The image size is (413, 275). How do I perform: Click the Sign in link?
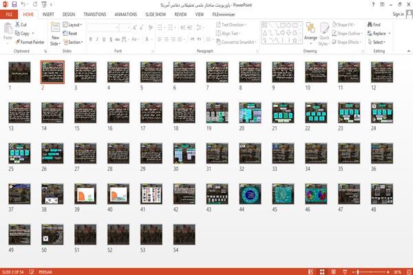(398, 14)
